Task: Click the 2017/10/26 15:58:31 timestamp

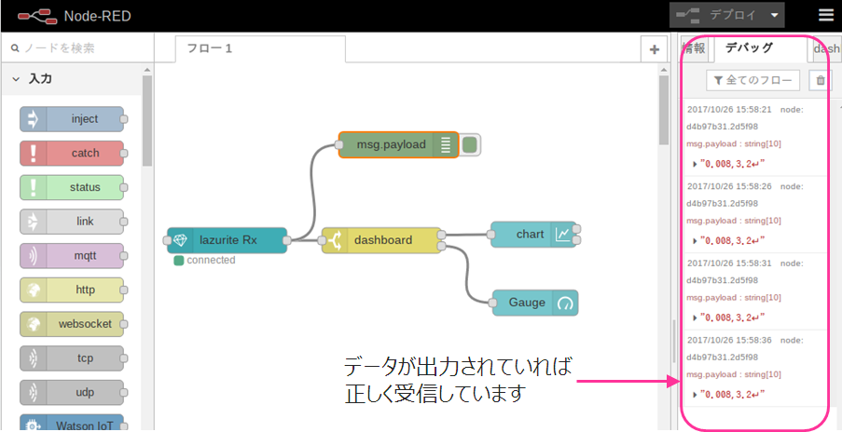Action: (x=729, y=263)
